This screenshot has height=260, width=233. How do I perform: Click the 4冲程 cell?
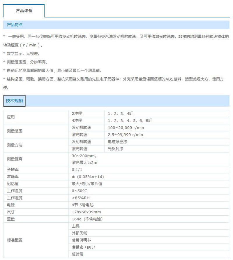pyautogui.click(x=77, y=121)
